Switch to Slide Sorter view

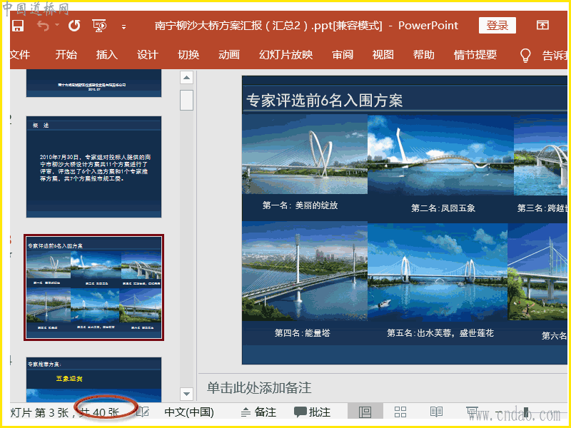click(400, 412)
